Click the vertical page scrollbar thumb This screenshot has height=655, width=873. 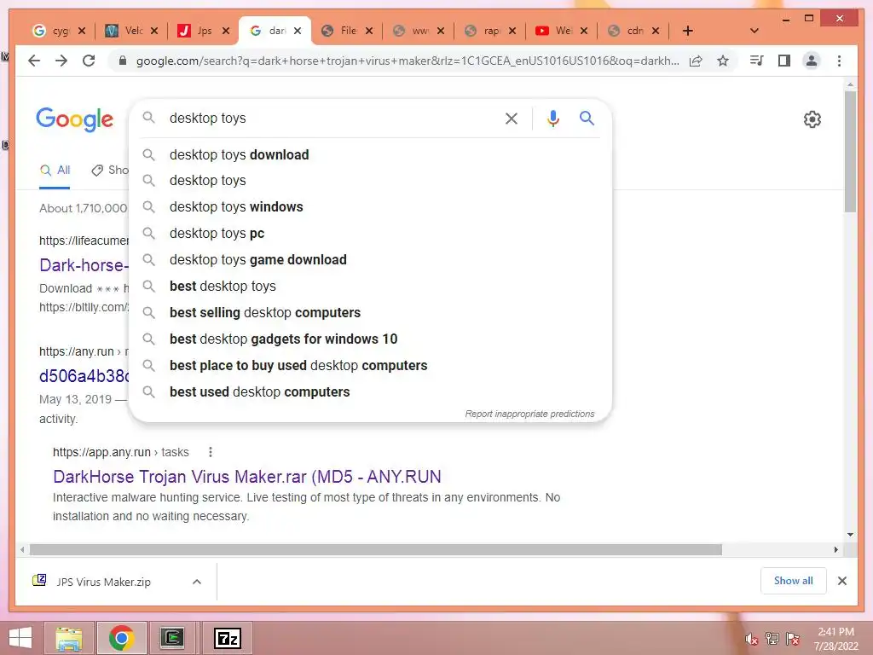[x=850, y=152]
